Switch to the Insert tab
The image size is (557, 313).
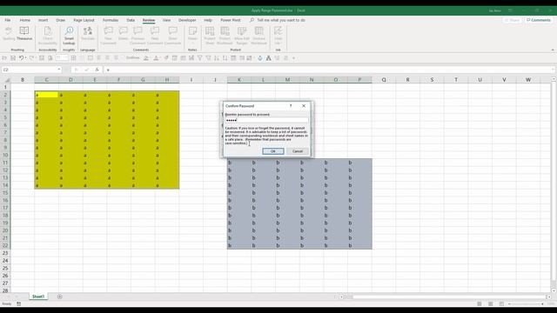[x=43, y=20]
